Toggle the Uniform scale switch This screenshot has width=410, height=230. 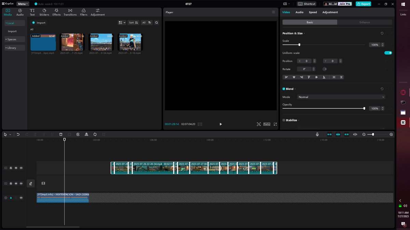(x=388, y=53)
